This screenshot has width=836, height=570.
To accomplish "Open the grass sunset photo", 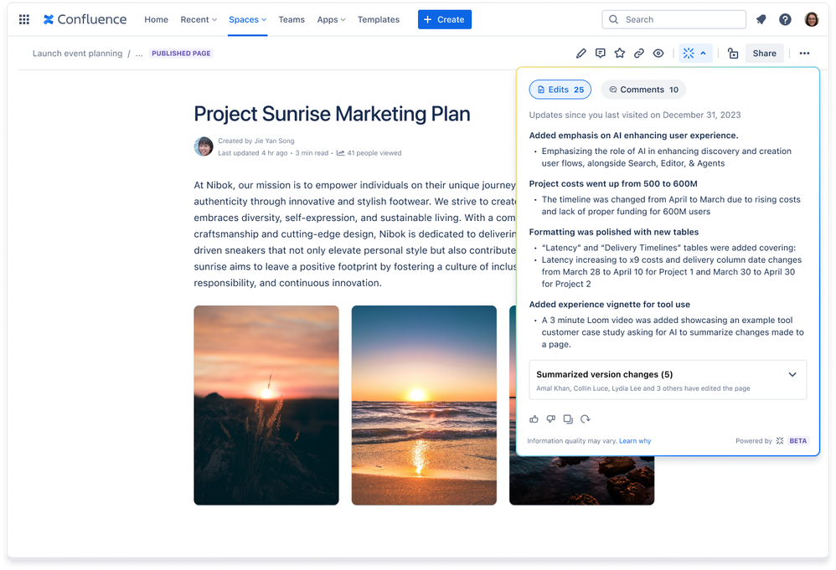I will pyautogui.click(x=266, y=405).
